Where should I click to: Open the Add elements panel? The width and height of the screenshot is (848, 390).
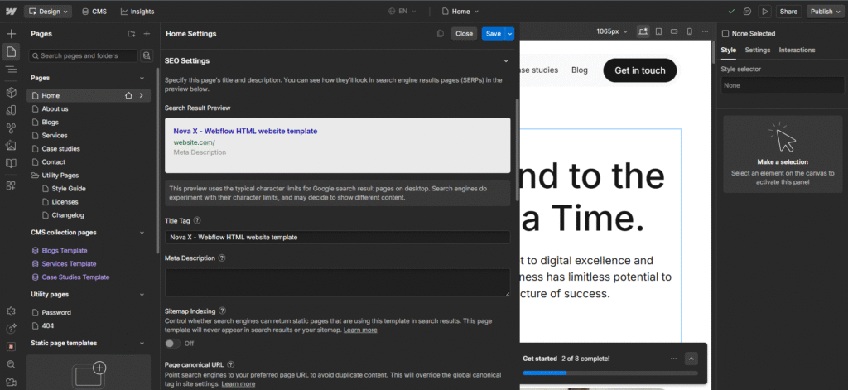click(x=12, y=34)
